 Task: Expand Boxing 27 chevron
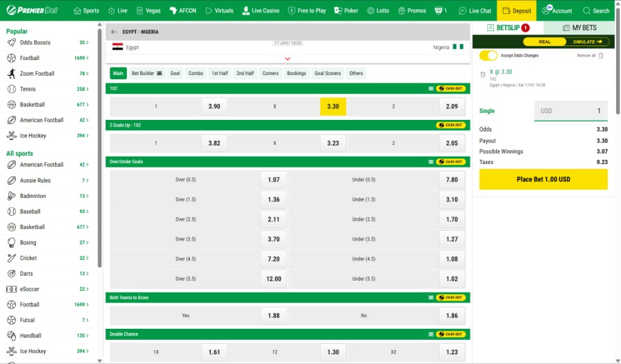tap(87, 243)
